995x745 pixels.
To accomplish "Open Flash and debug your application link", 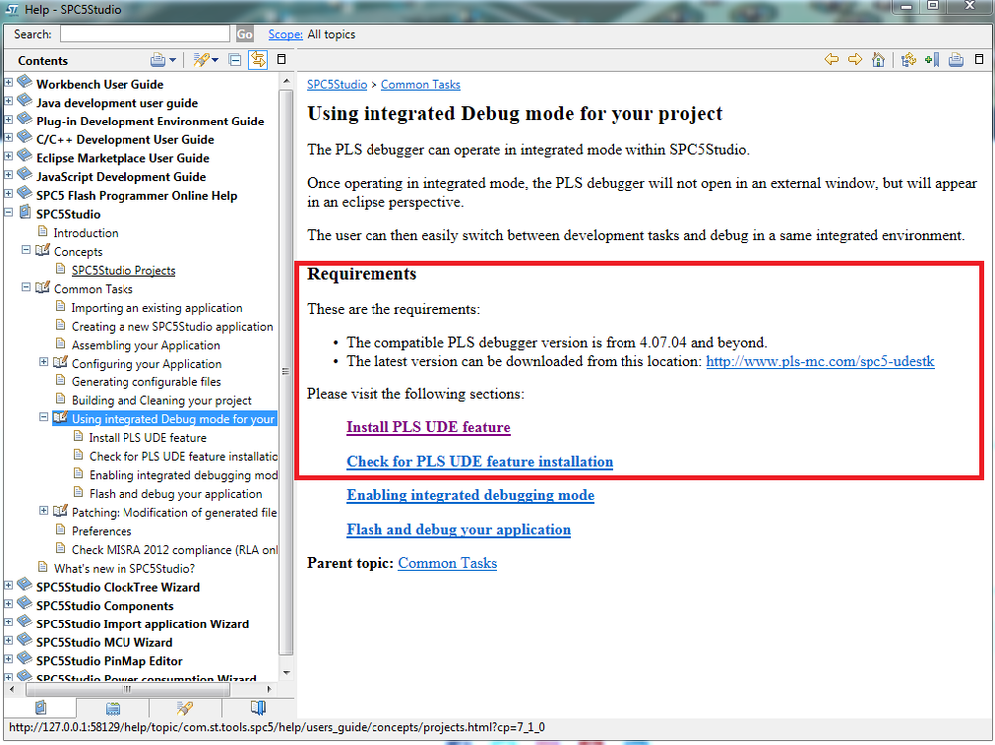I will 458,530.
